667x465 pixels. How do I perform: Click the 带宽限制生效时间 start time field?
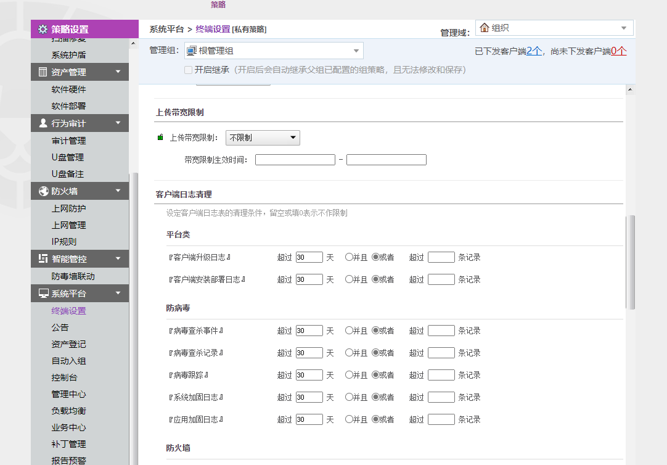pos(295,160)
